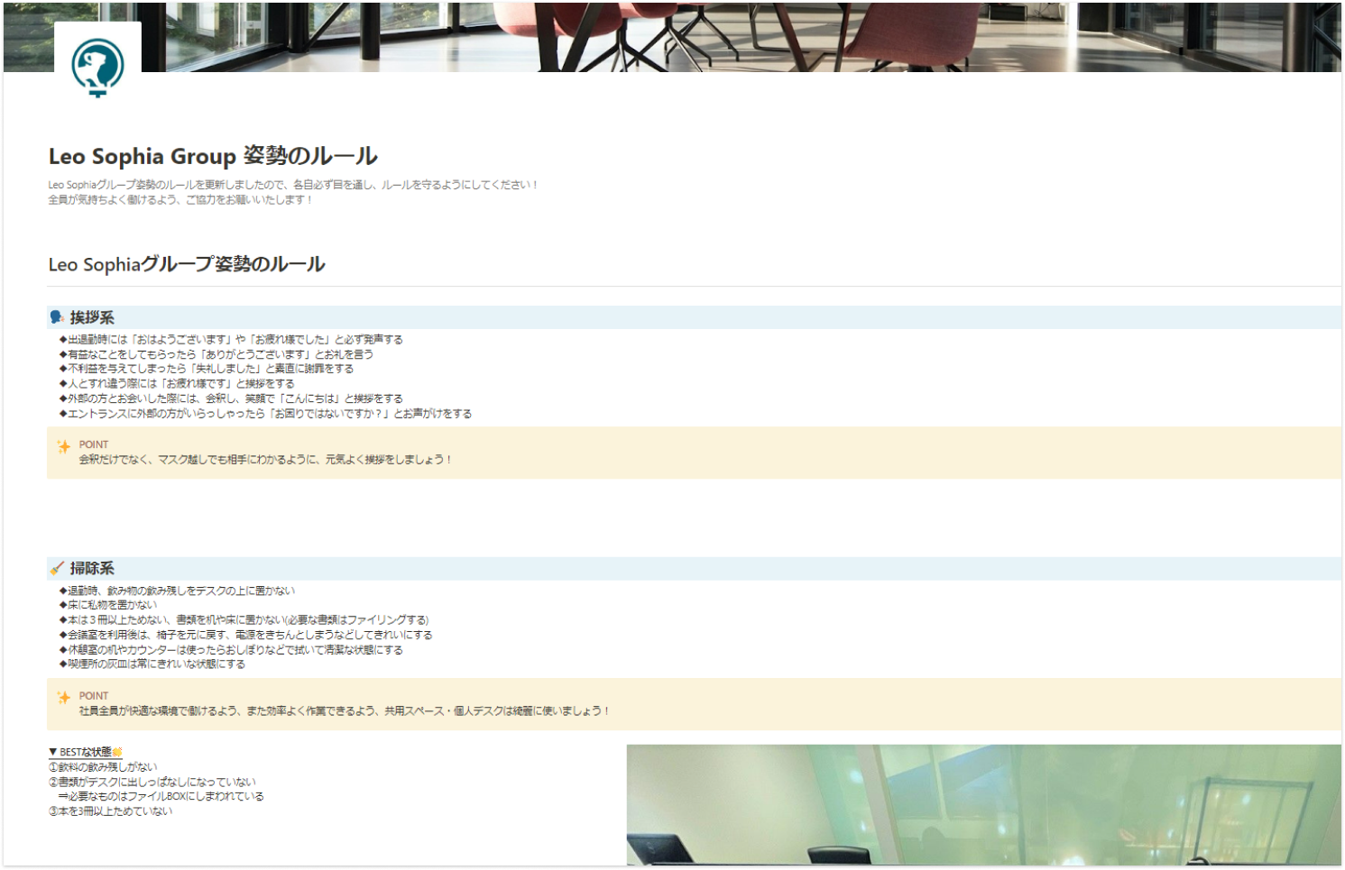
Task: Click the intro line 全員が気持ちよく働けるよう
Action: click(x=180, y=200)
